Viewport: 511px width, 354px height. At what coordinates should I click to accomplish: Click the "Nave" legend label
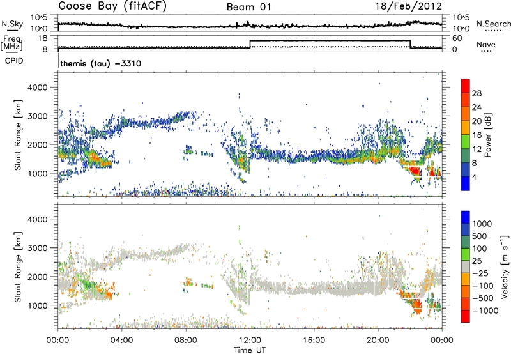485,44
